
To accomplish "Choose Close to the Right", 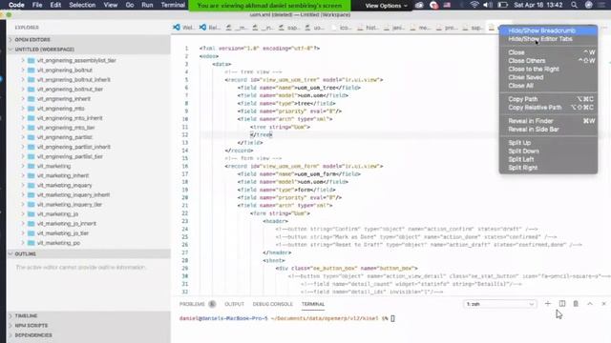I will 548,70.
